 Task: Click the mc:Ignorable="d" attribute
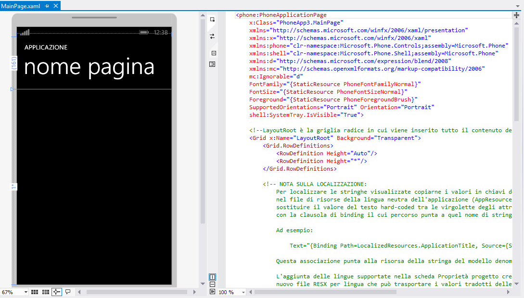(x=276, y=76)
